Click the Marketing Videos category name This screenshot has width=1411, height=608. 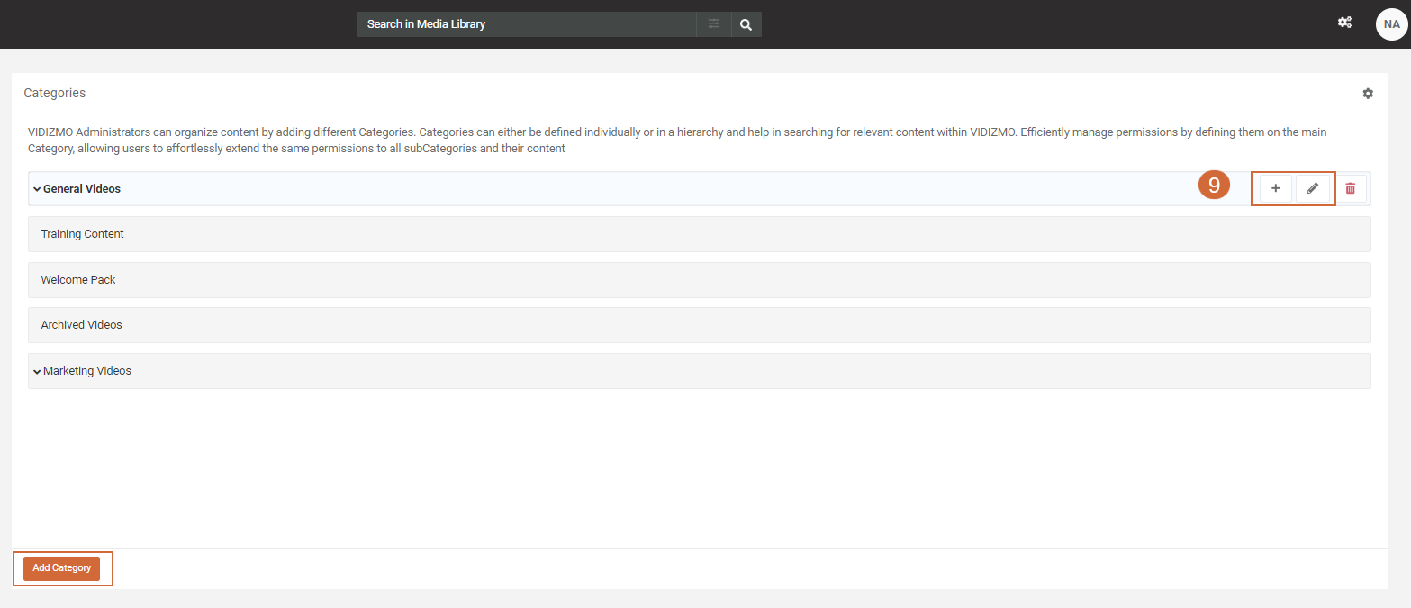coord(87,371)
